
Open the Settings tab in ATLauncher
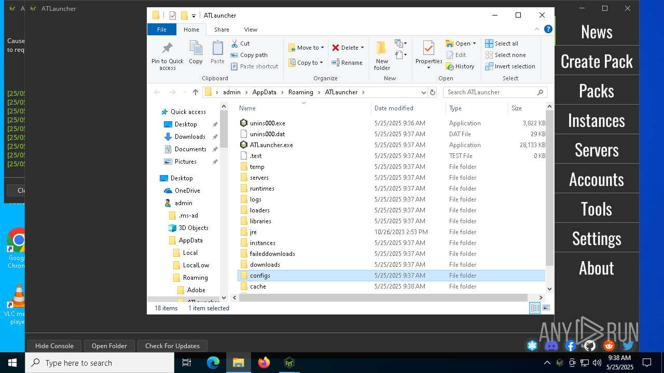[x=597, y=238]
